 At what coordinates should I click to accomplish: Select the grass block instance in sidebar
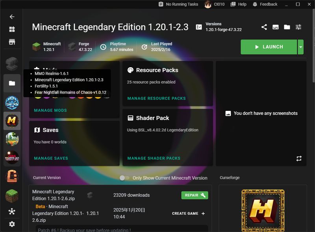click(12, 195)
